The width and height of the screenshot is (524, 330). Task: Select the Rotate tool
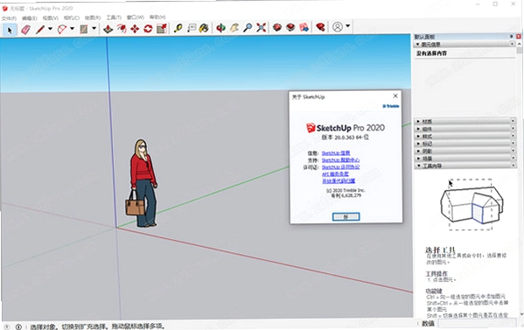coord(148,29)
